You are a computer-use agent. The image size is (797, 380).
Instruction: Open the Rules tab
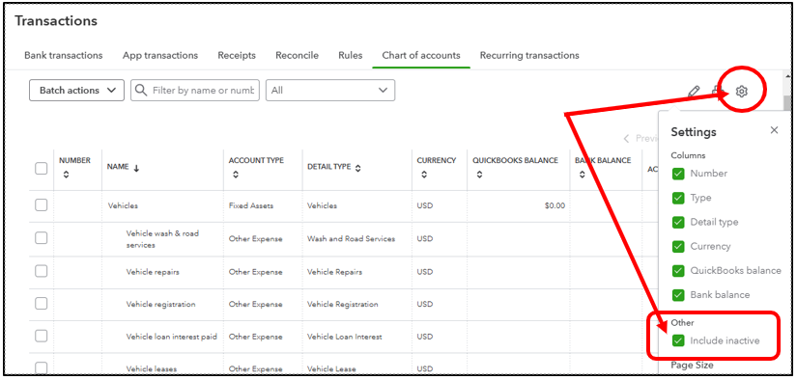(x=351, y=55)
